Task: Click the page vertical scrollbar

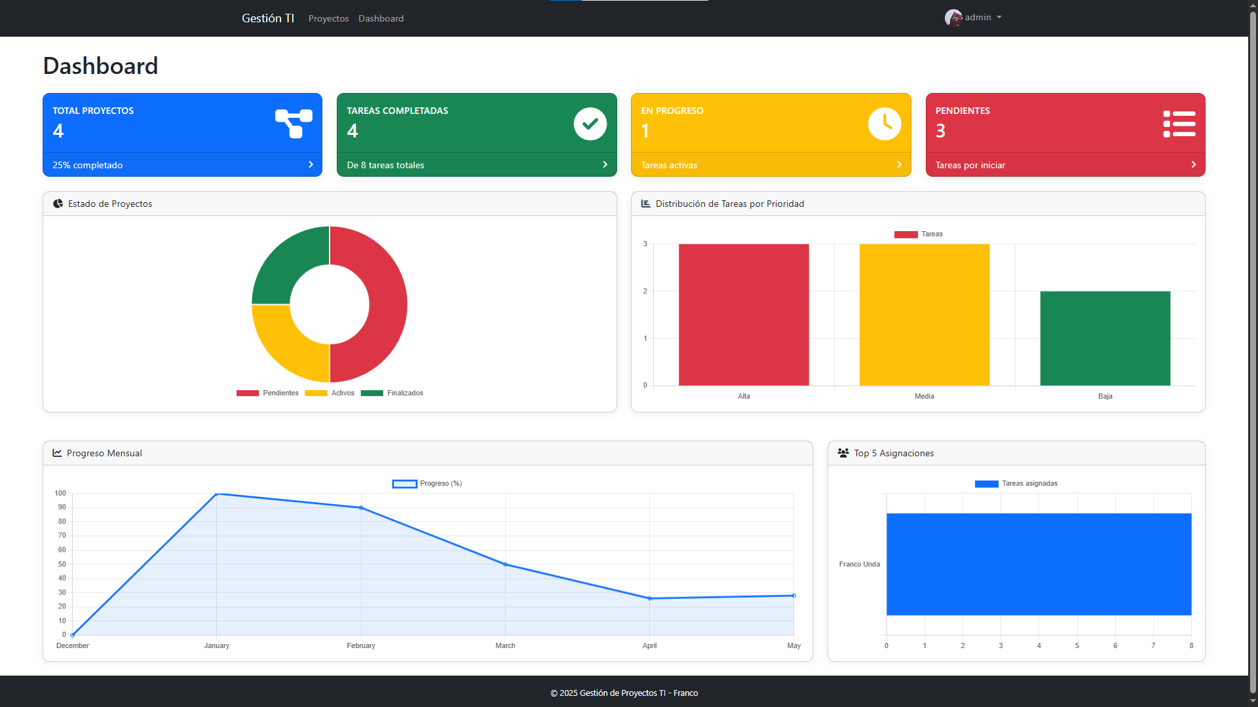Action: click(x=1253, y=353)
